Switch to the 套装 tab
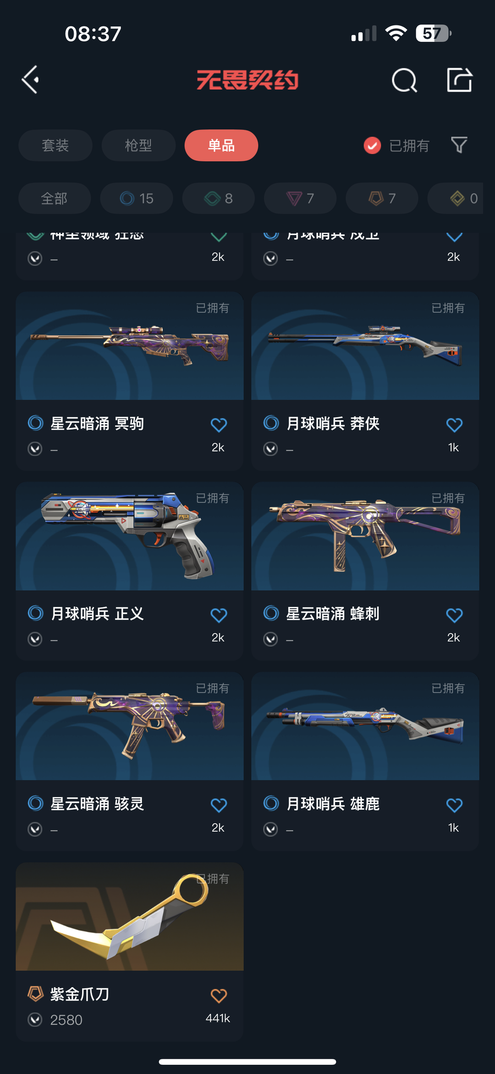The height and width of the screenshot is (1074, 495). (x=55, y=145)
